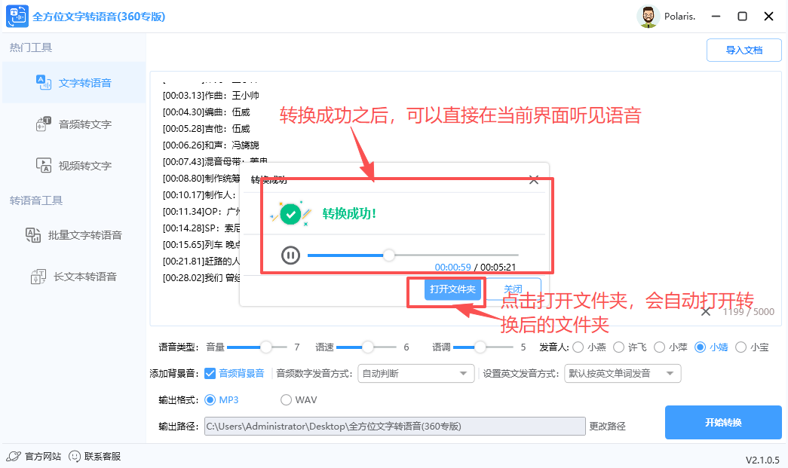Choose 小燕 as the voice speaker
Screen dimensions: 788x468
coord(578,347)
